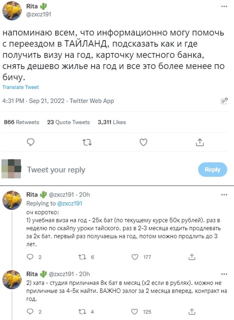Click the blue Reply button

click(212, 169)
